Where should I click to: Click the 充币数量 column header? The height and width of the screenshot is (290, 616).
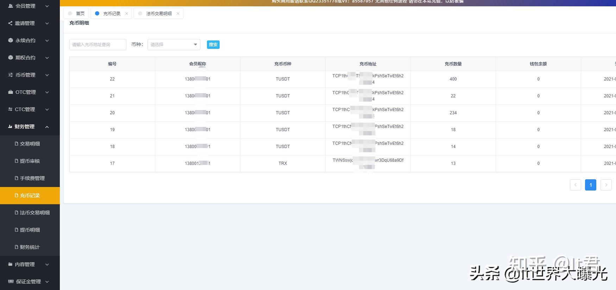(453, 64)
